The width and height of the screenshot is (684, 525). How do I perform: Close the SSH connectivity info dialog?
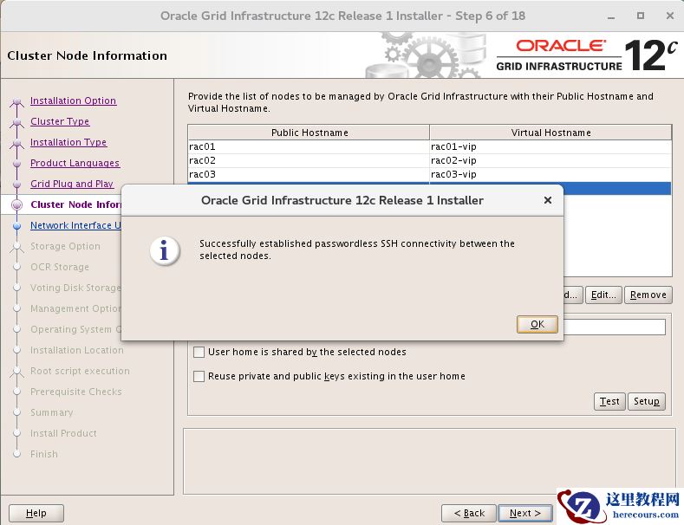pyautogui.click(x=548, y=200)
